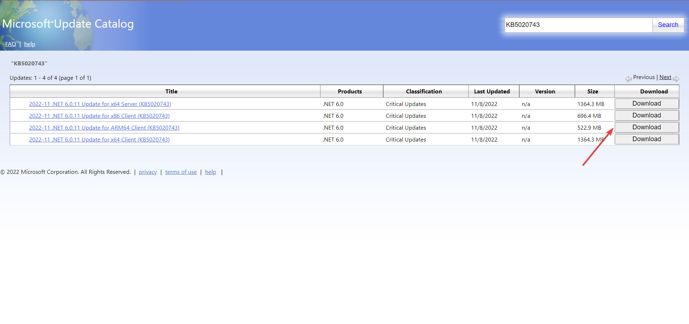Go to Next page link

tap(665, 77)
